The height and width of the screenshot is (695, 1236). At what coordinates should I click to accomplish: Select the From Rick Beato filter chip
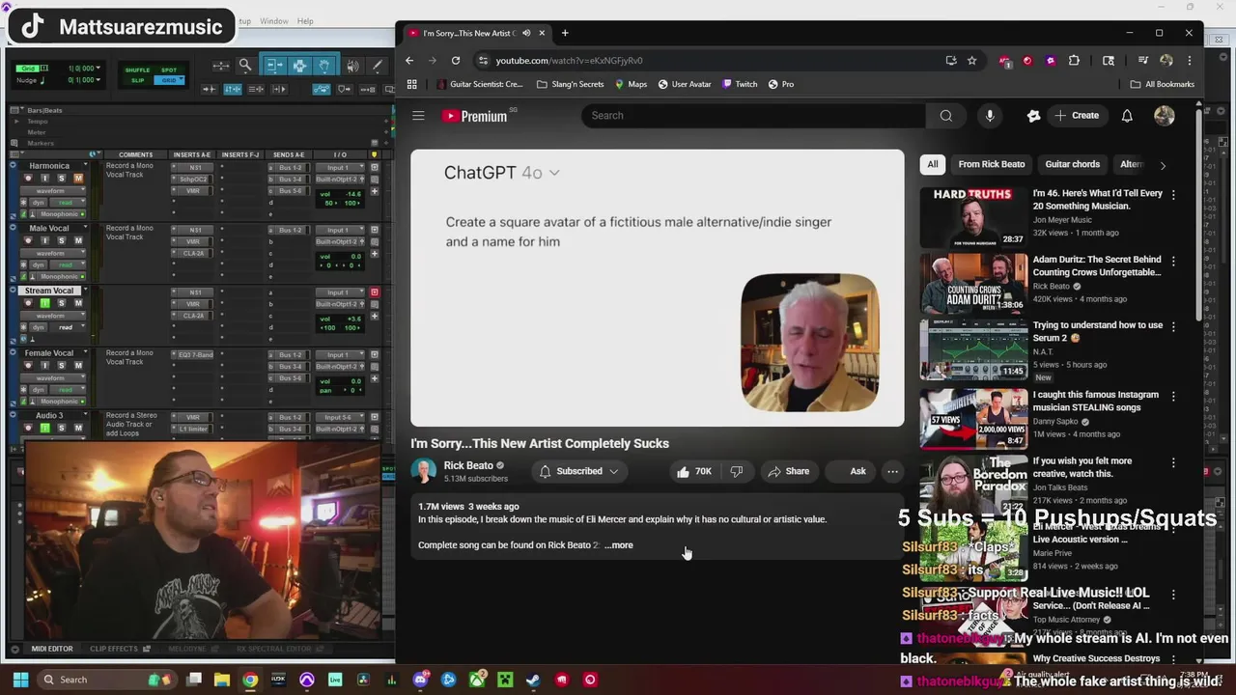pyautogui.click(x=991, y=164)
